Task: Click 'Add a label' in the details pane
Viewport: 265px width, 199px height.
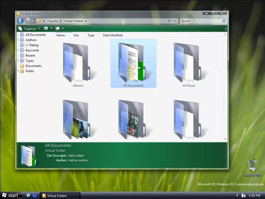Action: tap(76, 156)
